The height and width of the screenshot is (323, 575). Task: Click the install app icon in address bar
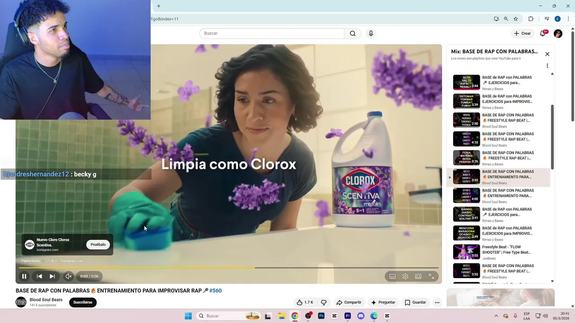point(496,19)
